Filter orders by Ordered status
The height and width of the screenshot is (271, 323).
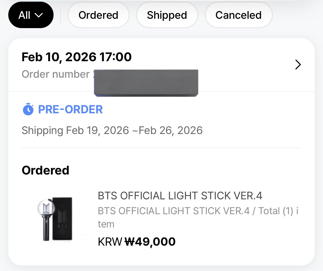[99, 15]
